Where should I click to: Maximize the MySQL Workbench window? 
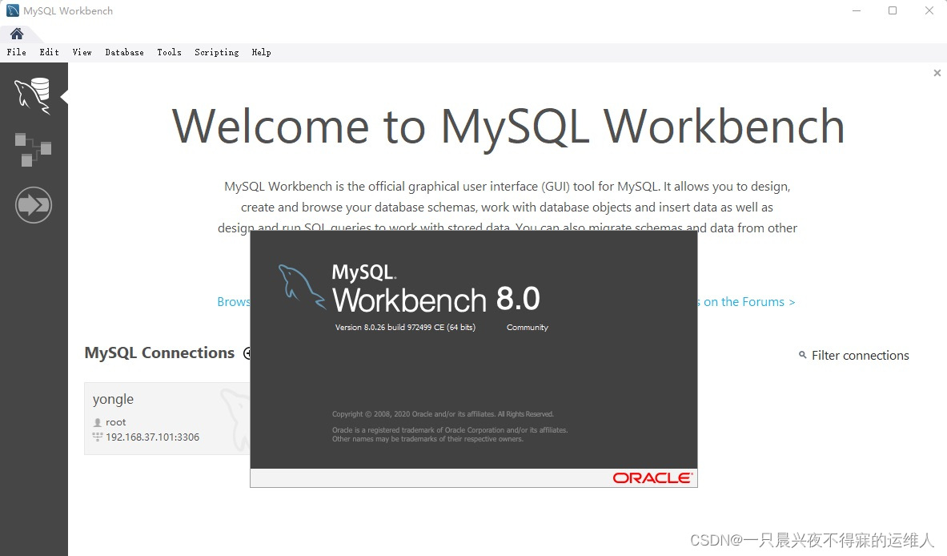[893, 11]
